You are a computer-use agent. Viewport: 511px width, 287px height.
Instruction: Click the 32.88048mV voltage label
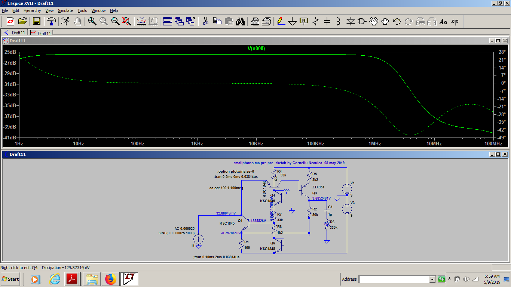[x=226, y=213]
